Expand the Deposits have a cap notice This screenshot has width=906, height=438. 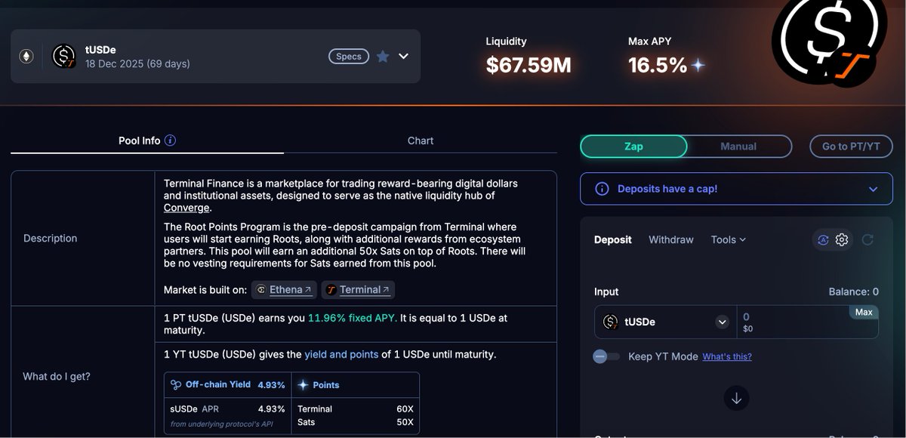click(x=874, y=190)
